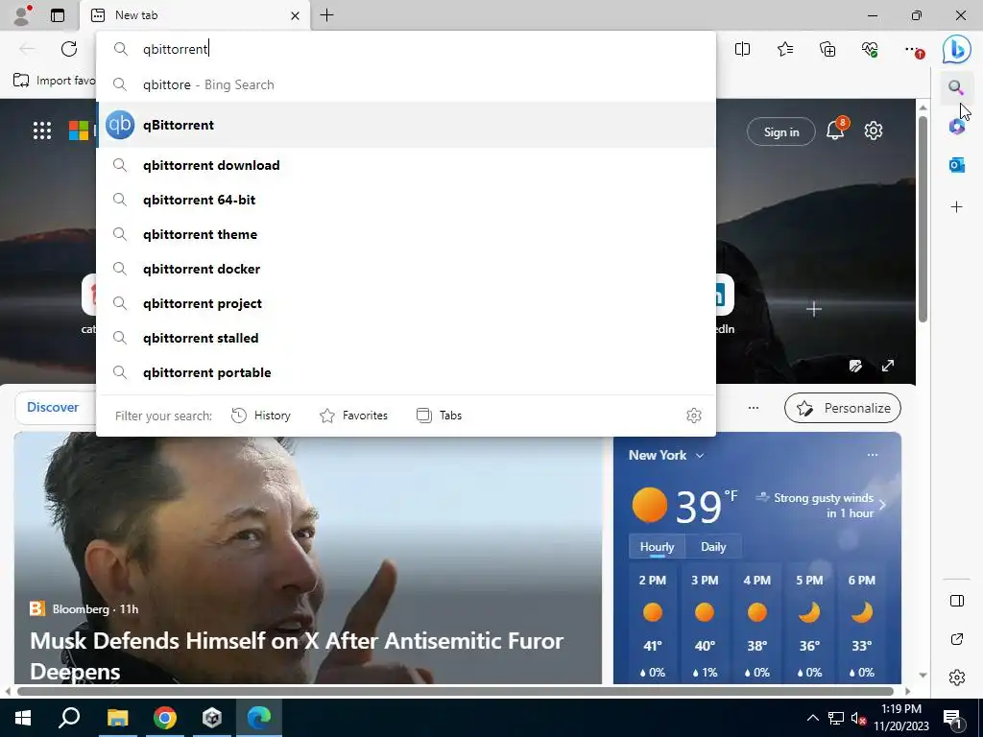Choose 'qbittorrent download' suggestion
Image resolution: width=983 pixels, height=737 pixels.
[406, 165]
